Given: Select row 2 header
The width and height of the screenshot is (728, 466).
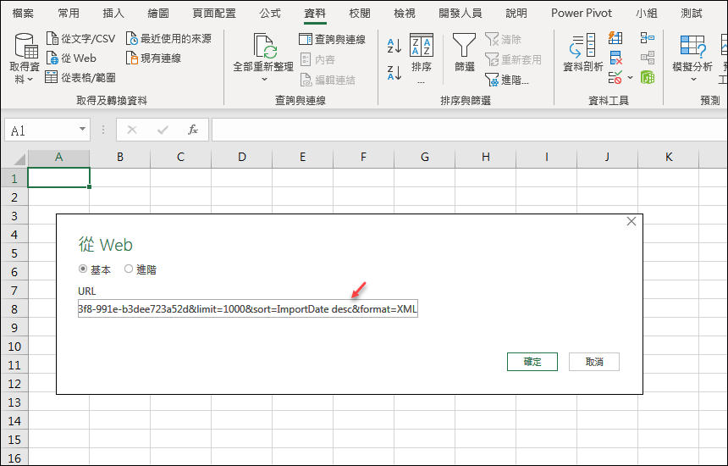Looking at the screenshot, I should pos(14,197).
